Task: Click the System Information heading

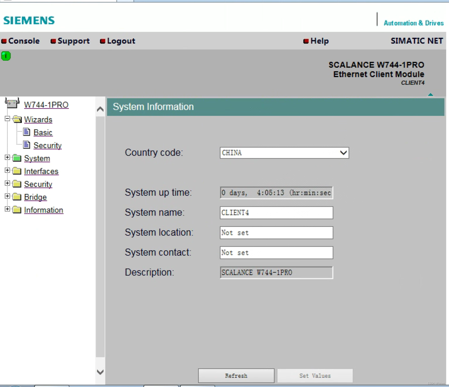Action: coord(153,107)
